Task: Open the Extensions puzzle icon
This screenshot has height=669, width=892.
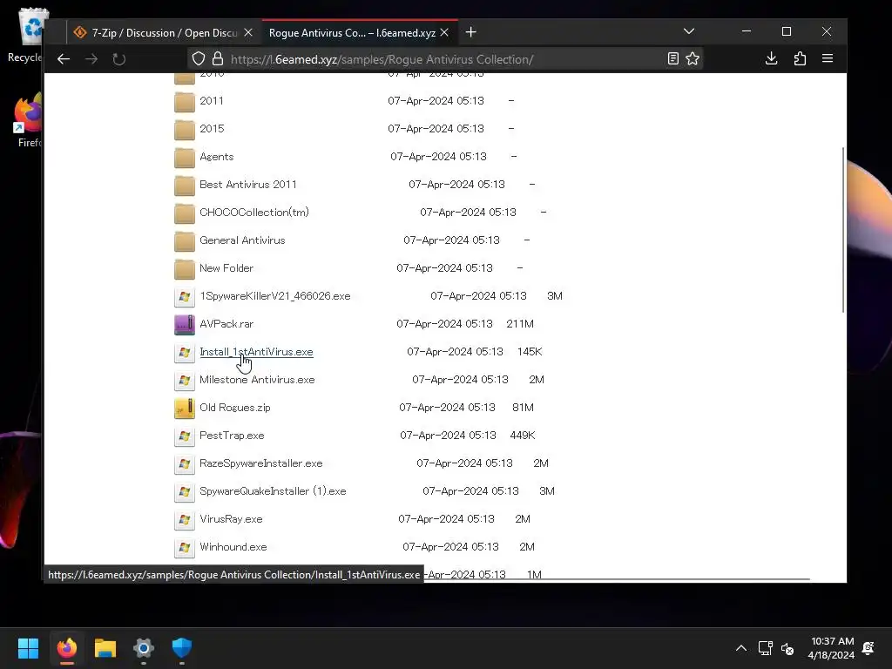Action: 800,58
